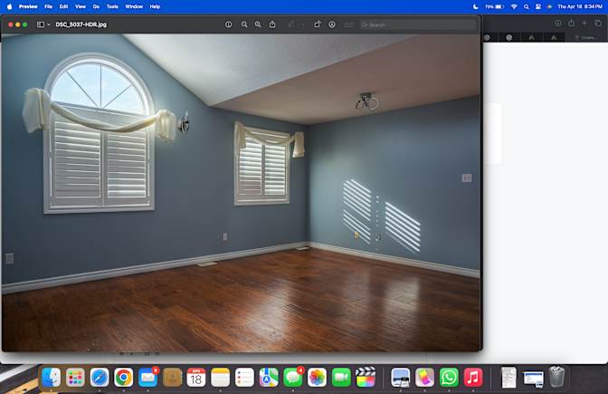Show the Markup toolbar
This screenshot has width=608, height=394.
pyautogui.click(x=332, y=24)
